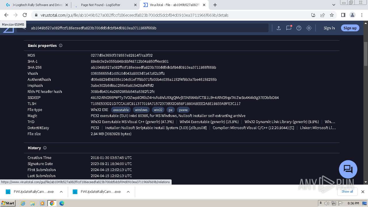Viewport: 368px width, 207px height.
Task: Toggle VirusTotal light/dark theme
Action: (x=309, y=28)
